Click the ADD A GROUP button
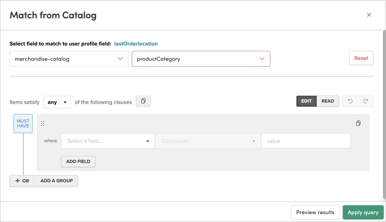386x222 pixels. tap(56, 181)
